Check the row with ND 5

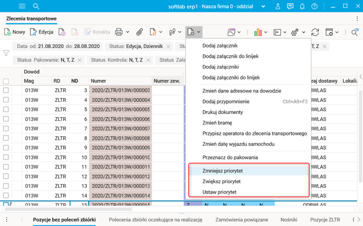coord(6,109)
